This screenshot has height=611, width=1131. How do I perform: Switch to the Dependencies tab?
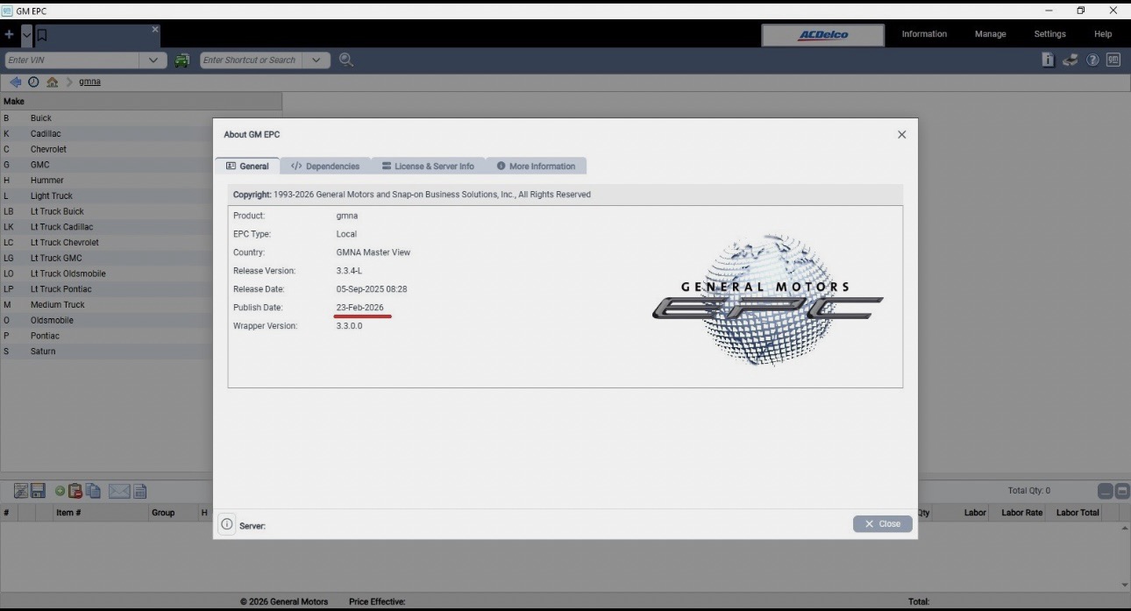tap(325, 167)
